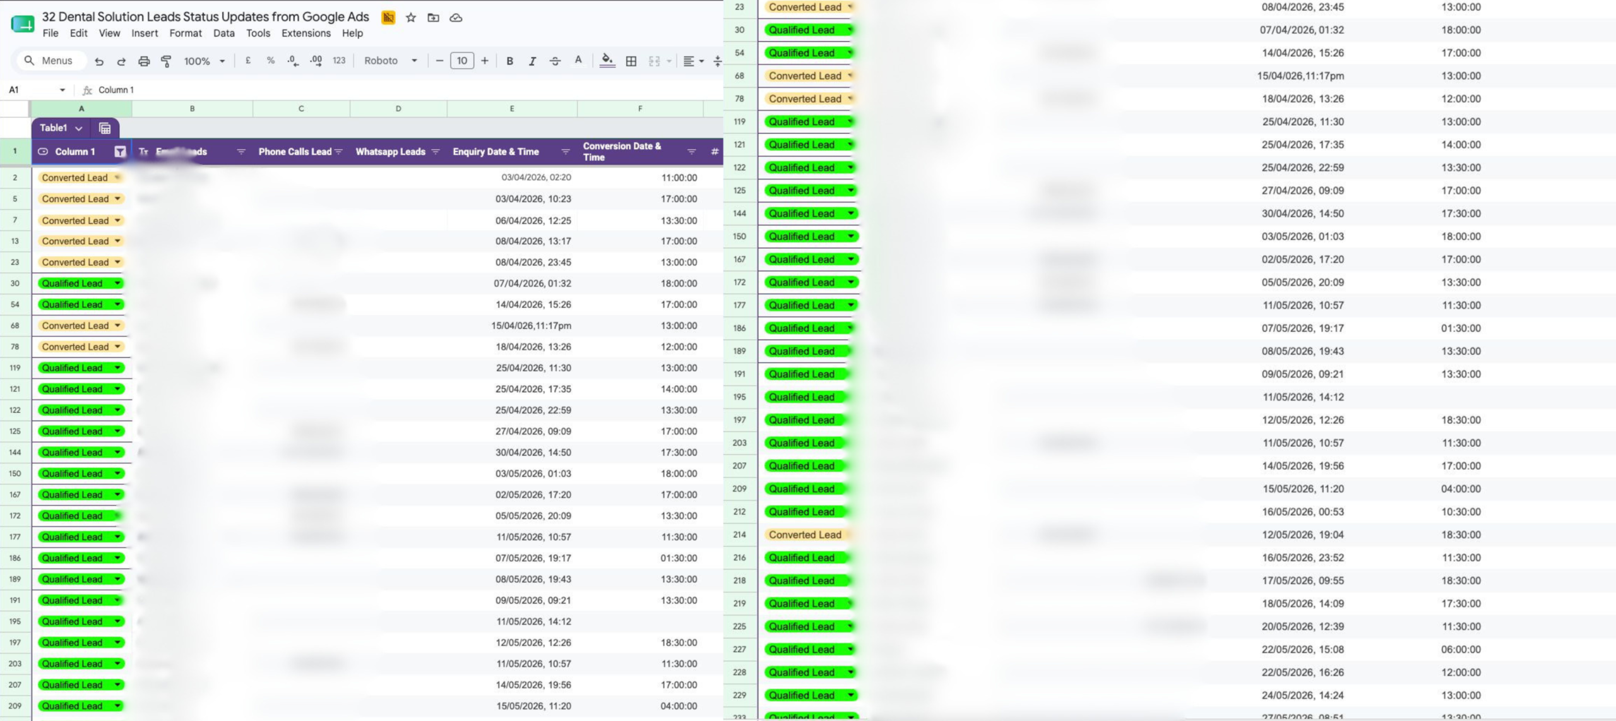Open Phone Calls Lead column filter
Screen dimensions: 1616x721
coord(338,152)
